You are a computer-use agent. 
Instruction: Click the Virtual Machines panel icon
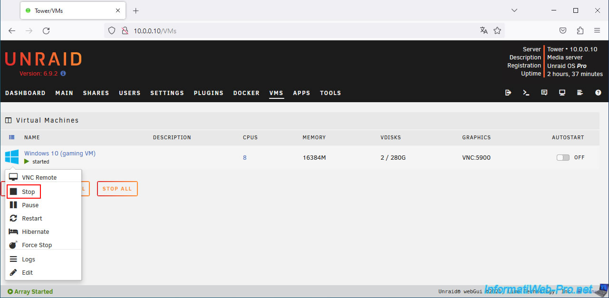tap(8, 120)
